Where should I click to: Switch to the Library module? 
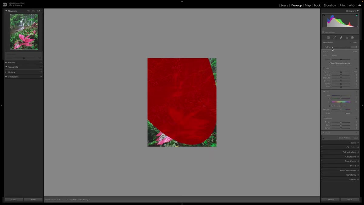coord(283,5)
